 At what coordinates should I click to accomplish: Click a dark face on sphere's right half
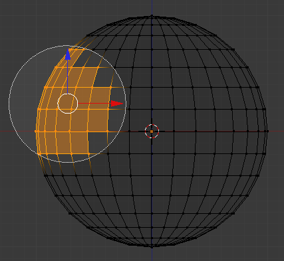[205, 121]
